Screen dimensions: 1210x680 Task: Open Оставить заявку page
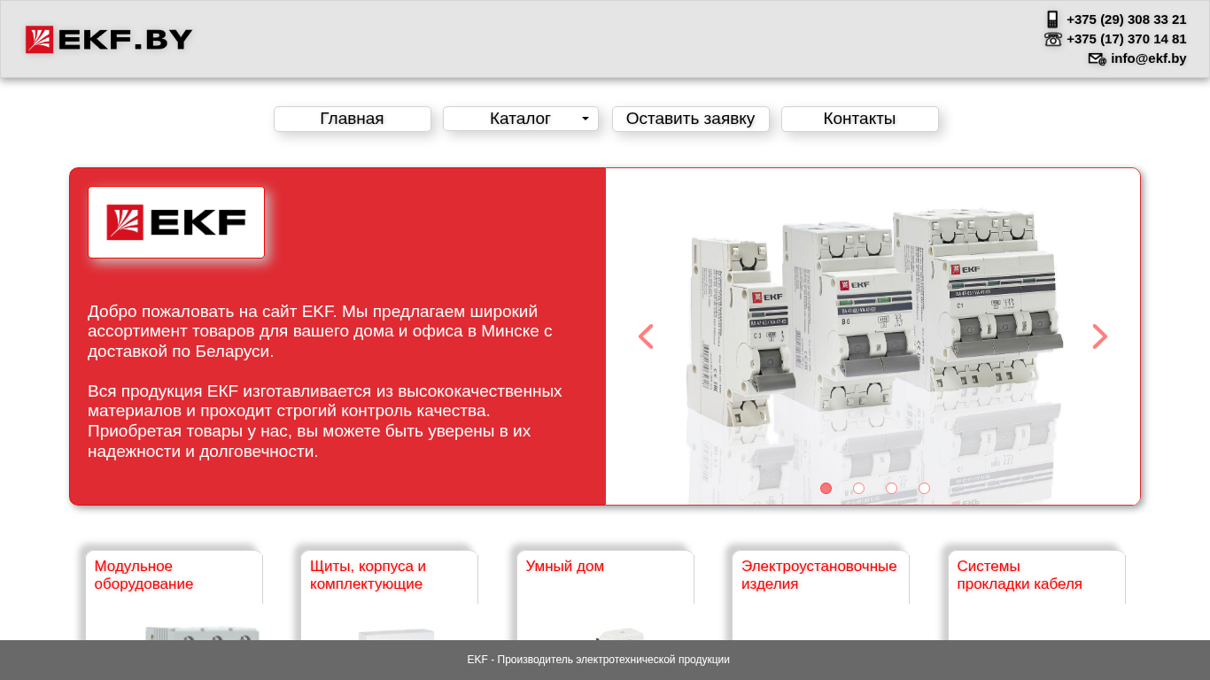tap(691, 119)
